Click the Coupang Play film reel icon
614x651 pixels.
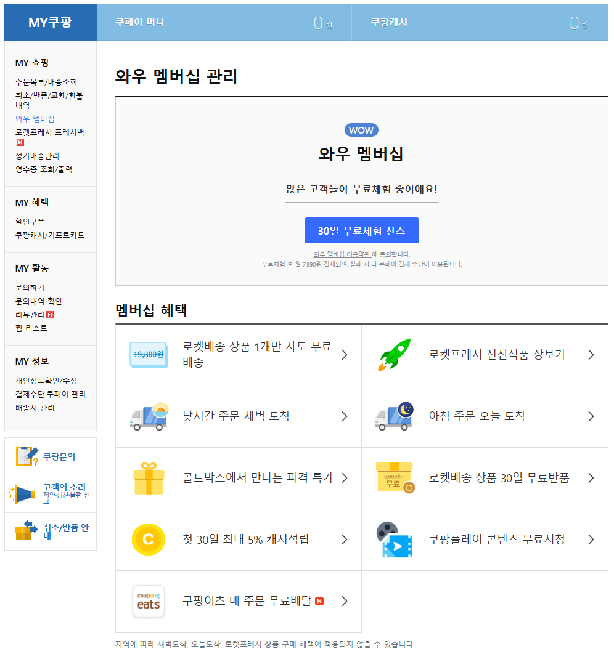395,540
